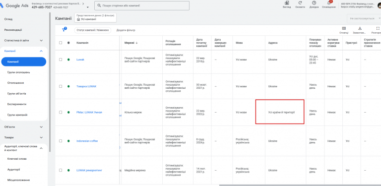Click green status dot for PMax: LUWAK Умная
Screen dimensions: 381x186
68,113
